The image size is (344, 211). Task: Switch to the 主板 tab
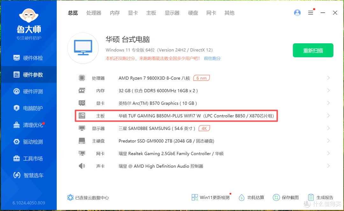[151, 13]
